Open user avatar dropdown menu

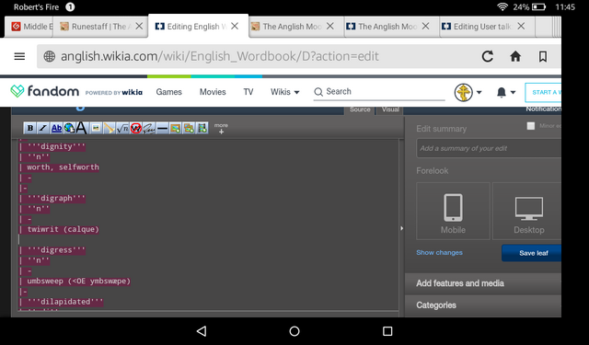click(468, 92)
